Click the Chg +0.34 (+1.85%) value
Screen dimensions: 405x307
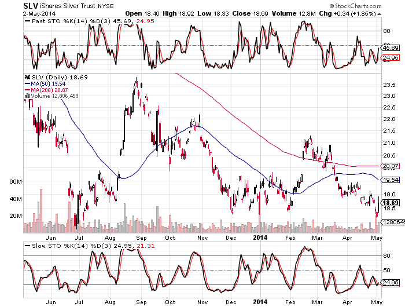coord(347,13)
